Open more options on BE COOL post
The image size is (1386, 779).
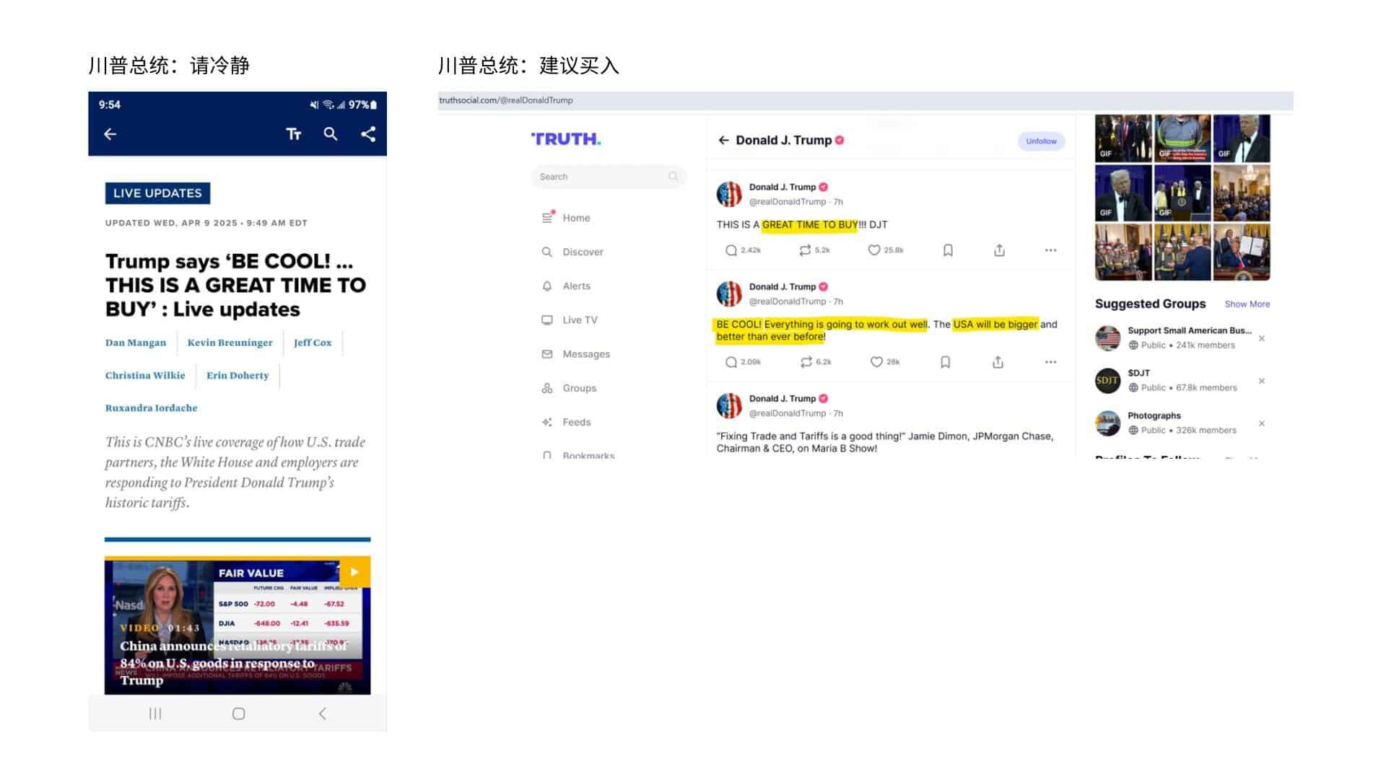pos(1050,362)
